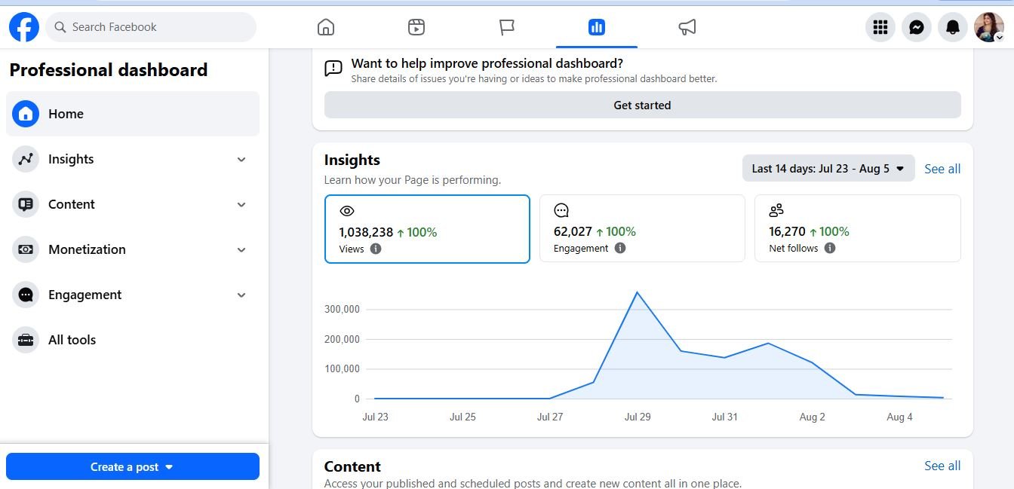Click the info icon next to Views

tap(376, 249)
